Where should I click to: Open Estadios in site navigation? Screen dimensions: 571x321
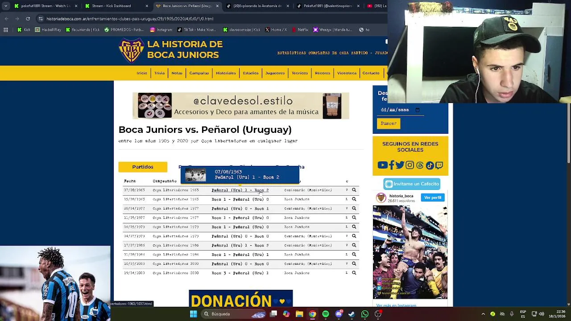(x=250, y=73)
